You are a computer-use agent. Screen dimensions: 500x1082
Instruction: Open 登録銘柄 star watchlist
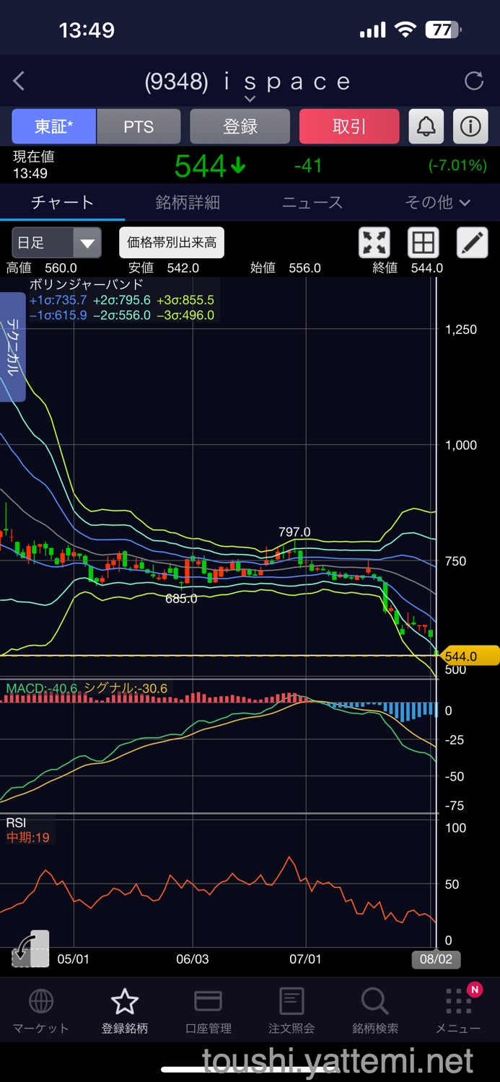pos(125,1011)
